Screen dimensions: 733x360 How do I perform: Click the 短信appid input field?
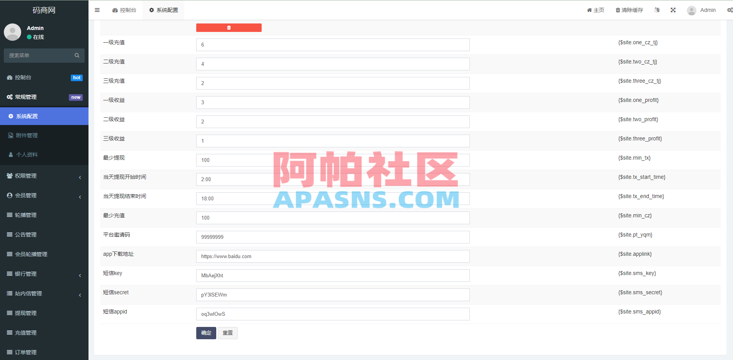tap(333, 314)
